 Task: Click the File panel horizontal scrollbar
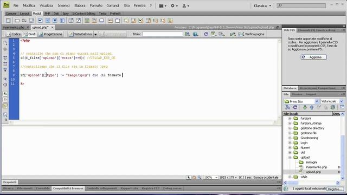(x=311, y=183)
